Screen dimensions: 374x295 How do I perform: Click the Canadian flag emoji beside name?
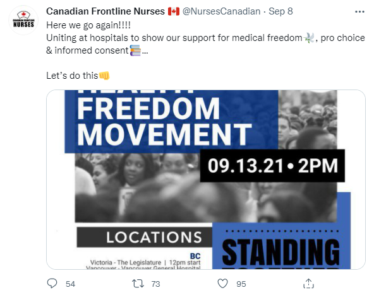point(174,11)
